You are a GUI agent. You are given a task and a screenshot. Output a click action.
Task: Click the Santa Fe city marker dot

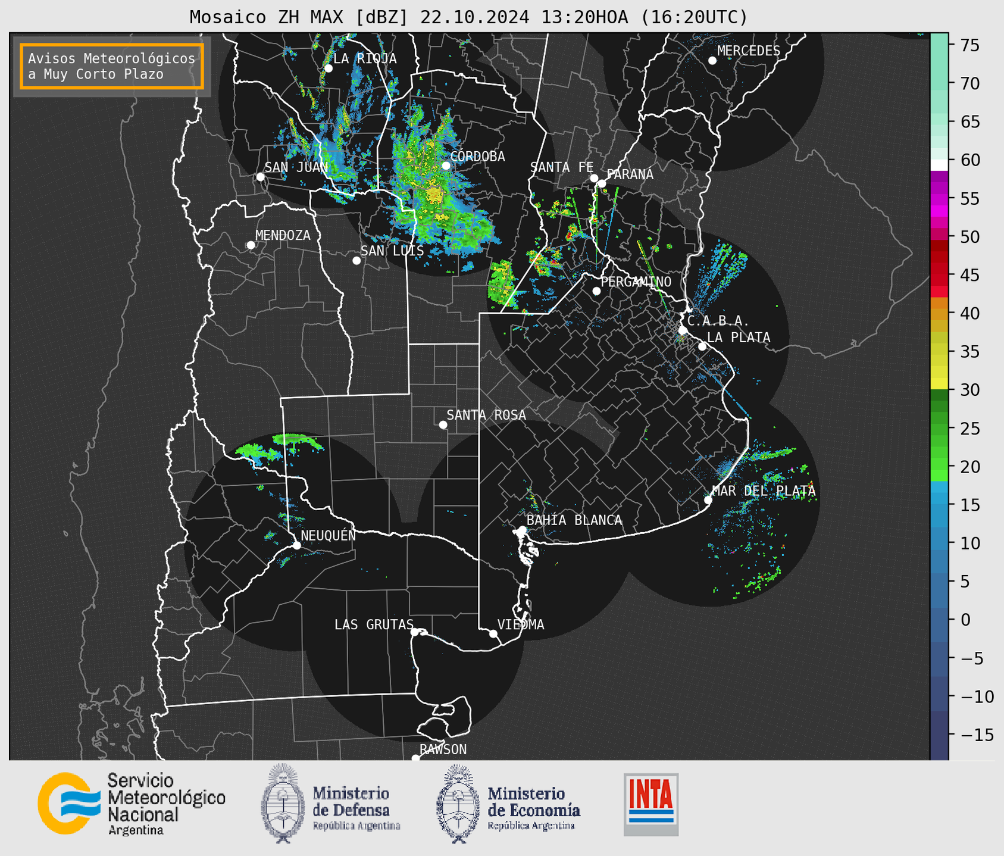[x=594, y=178]
